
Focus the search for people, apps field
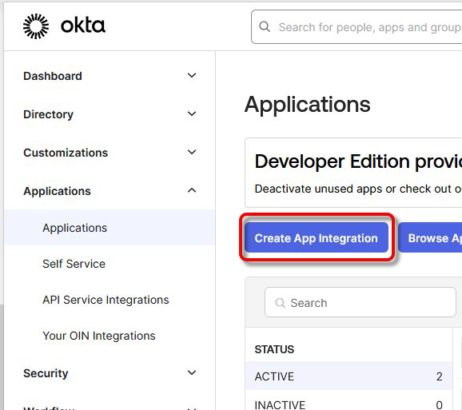click(x=356, y=27)
